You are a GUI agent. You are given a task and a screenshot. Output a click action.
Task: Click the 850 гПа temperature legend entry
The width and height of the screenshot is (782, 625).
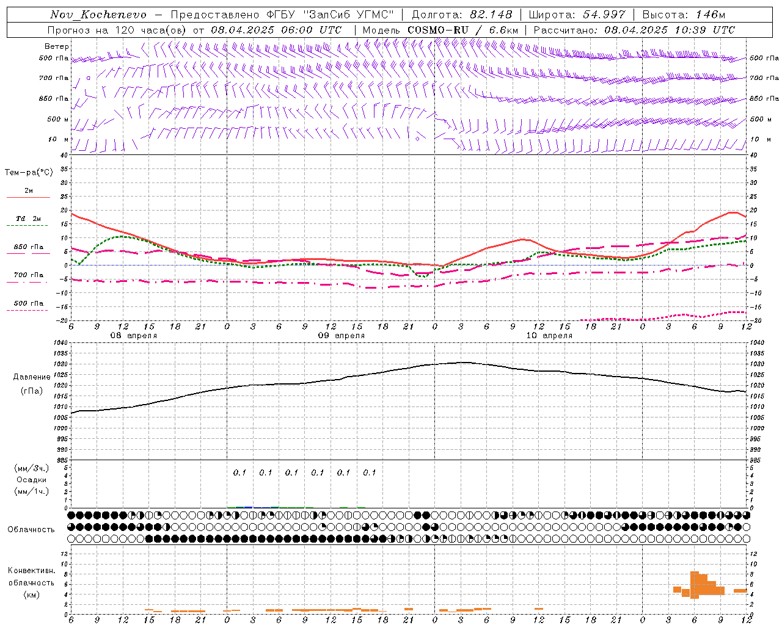29,247
